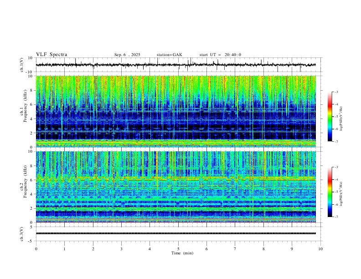Click the "3" tick on the time axis

[x=121, y=249]
